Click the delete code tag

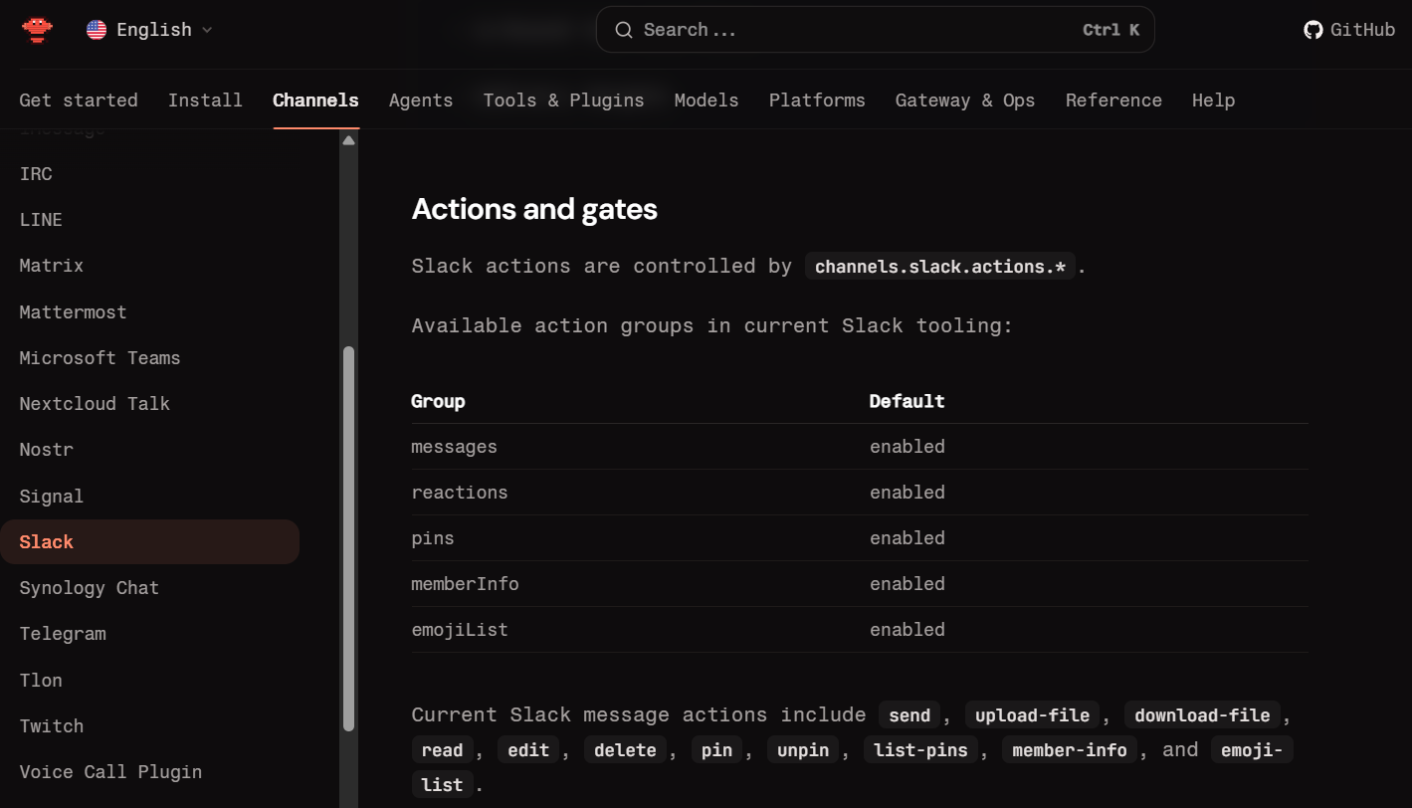click(625, 750)
